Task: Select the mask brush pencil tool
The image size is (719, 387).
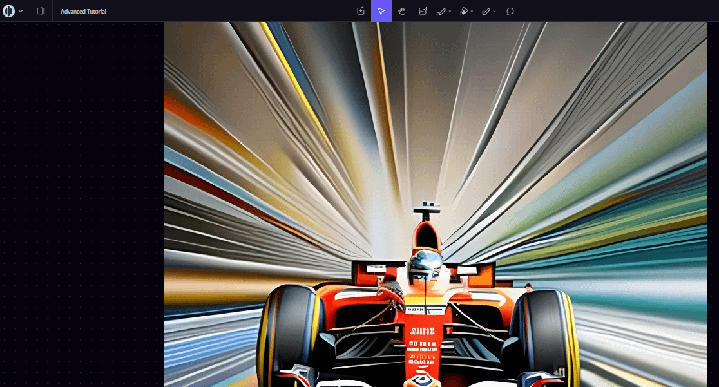Action: [486, 12]
